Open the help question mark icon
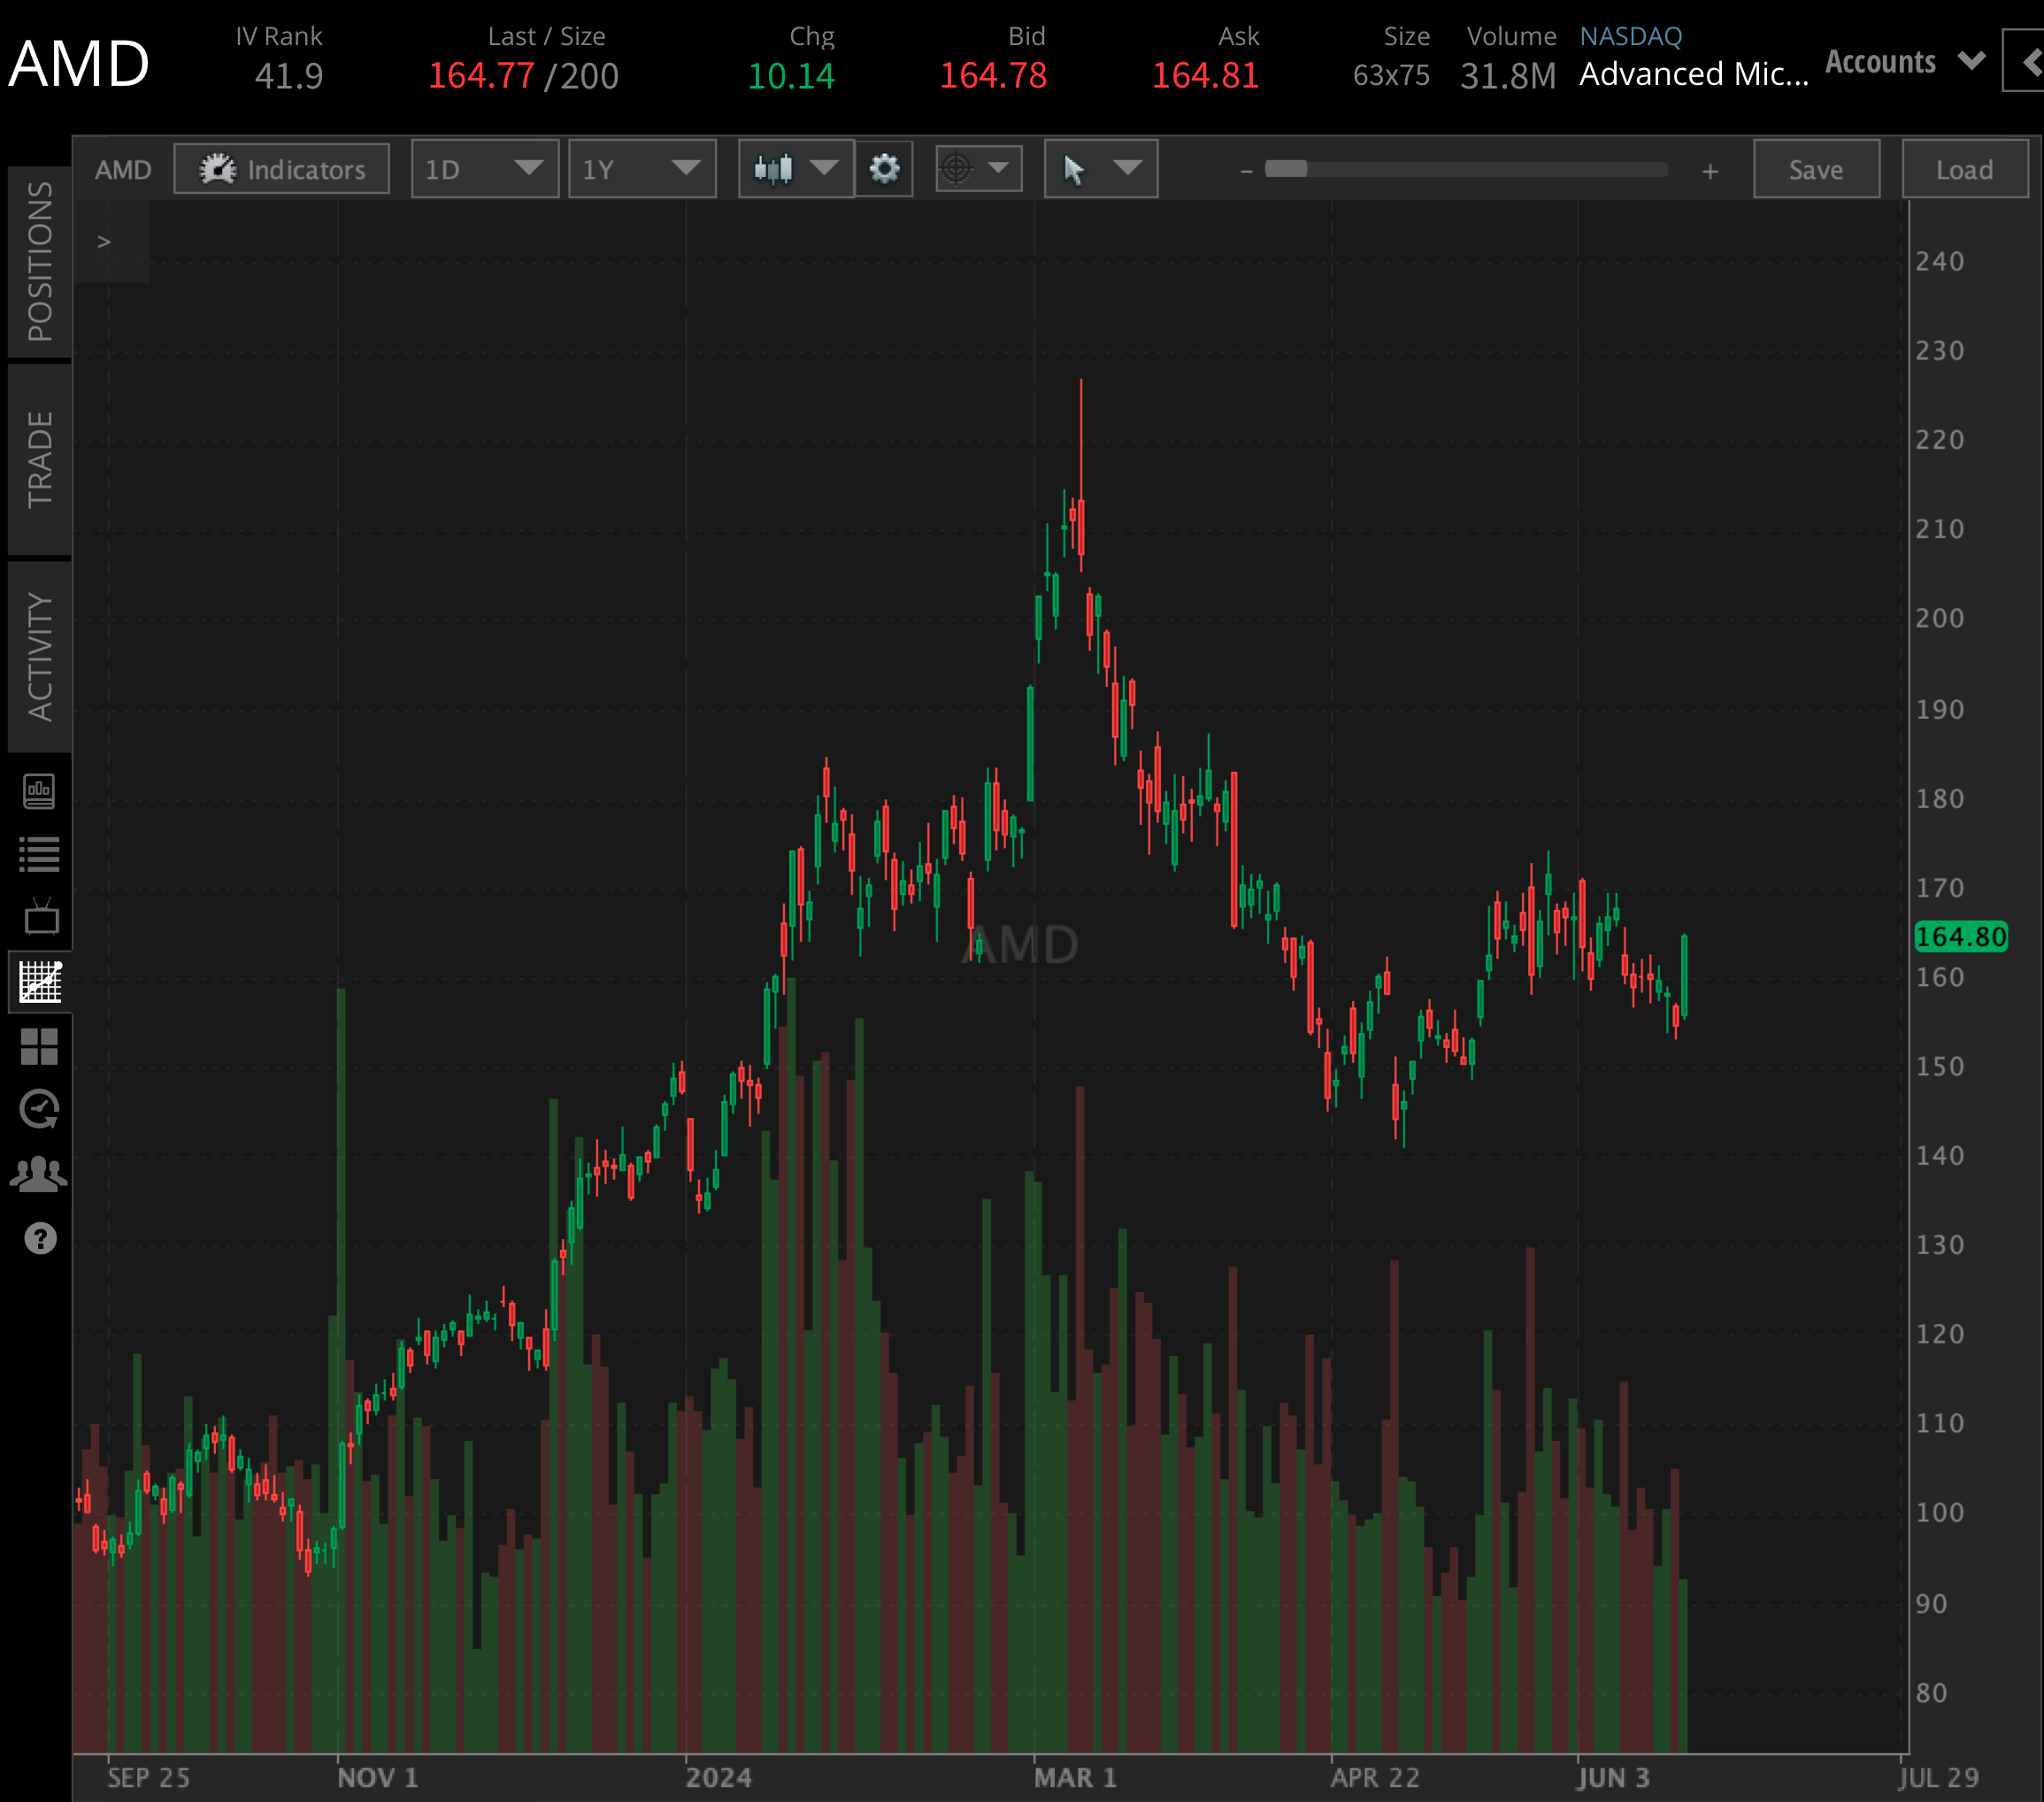Screen dimensions: 2044x1802 click(40, 1239)
